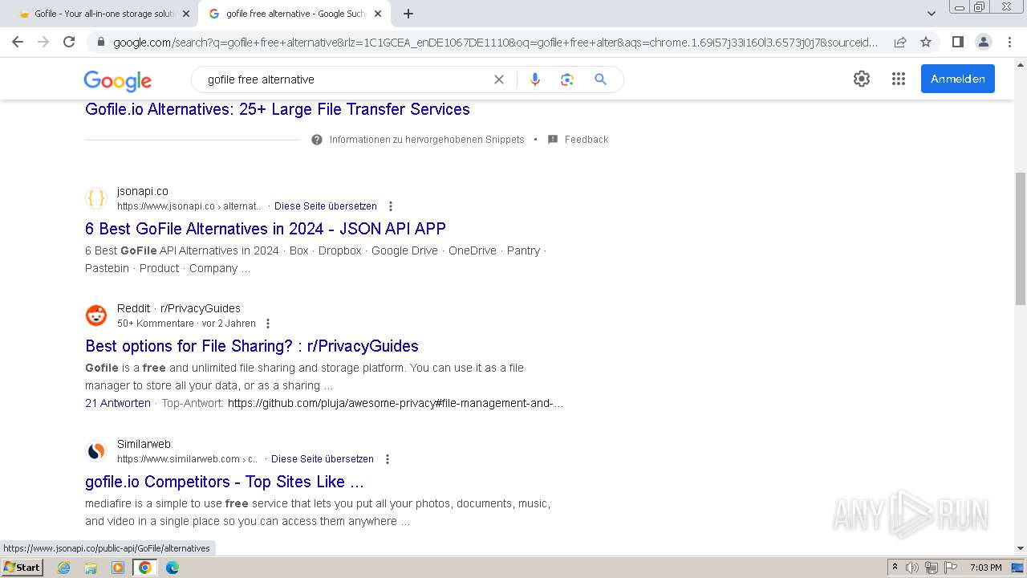Viewport: 1027px width, 578px height.
Task: Open the 21 Antworten link
Action: [x=118, y=403]
